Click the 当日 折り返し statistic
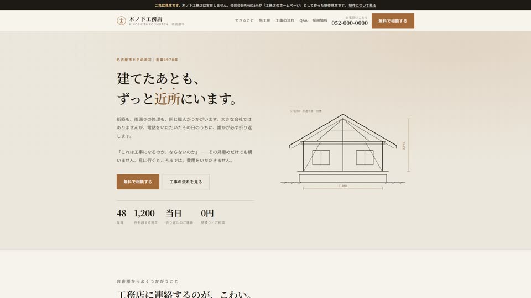The height and width of the screenshot is (298, 531). 179,216
